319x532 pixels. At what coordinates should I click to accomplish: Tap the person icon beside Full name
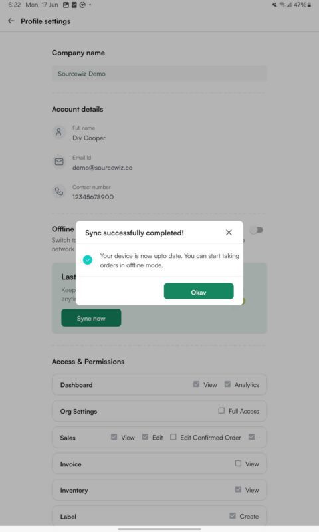click(x=59, y=132)
